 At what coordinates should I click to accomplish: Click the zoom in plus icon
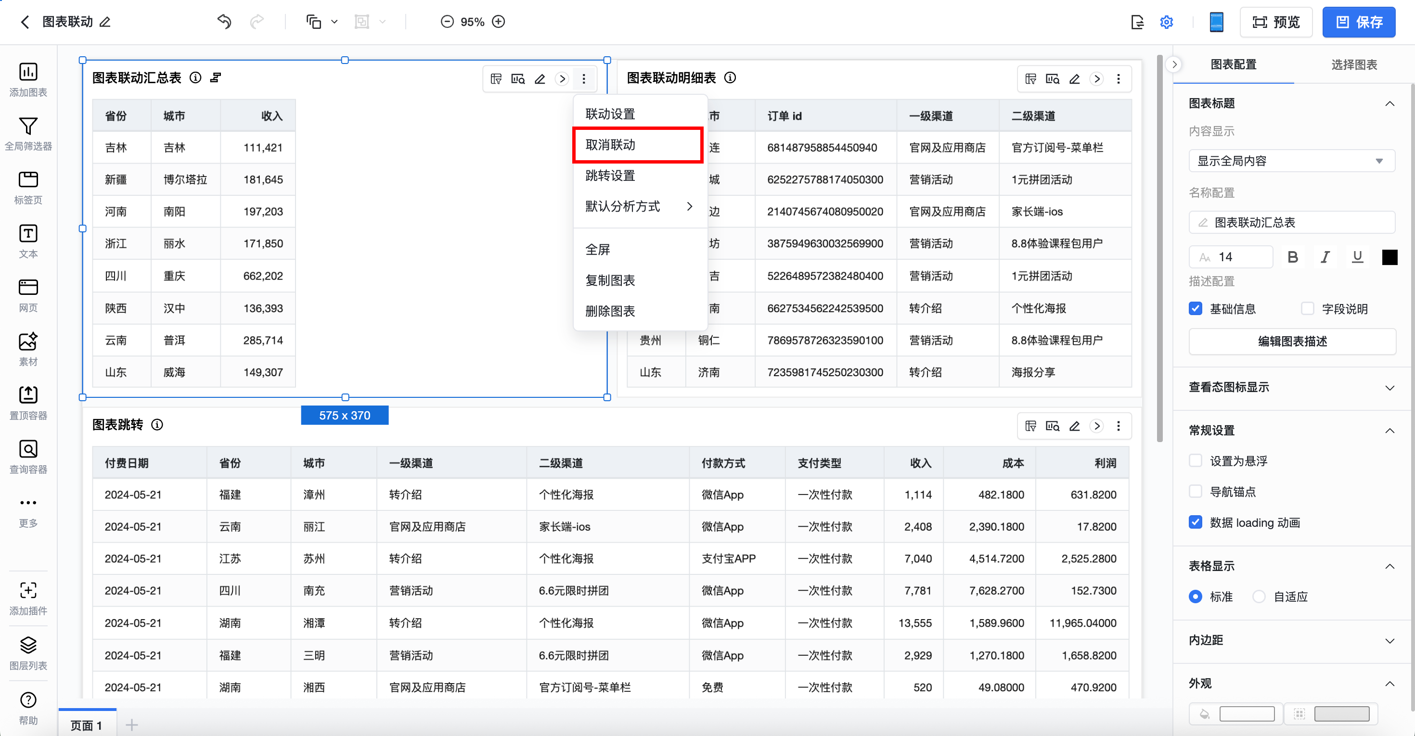(x=498, y=22)
